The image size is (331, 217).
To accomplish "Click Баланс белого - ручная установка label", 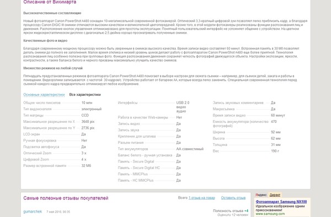I will [x=145, y=155].
